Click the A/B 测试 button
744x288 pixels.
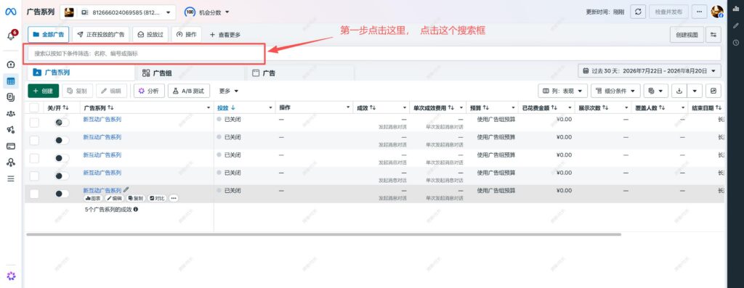189,91
